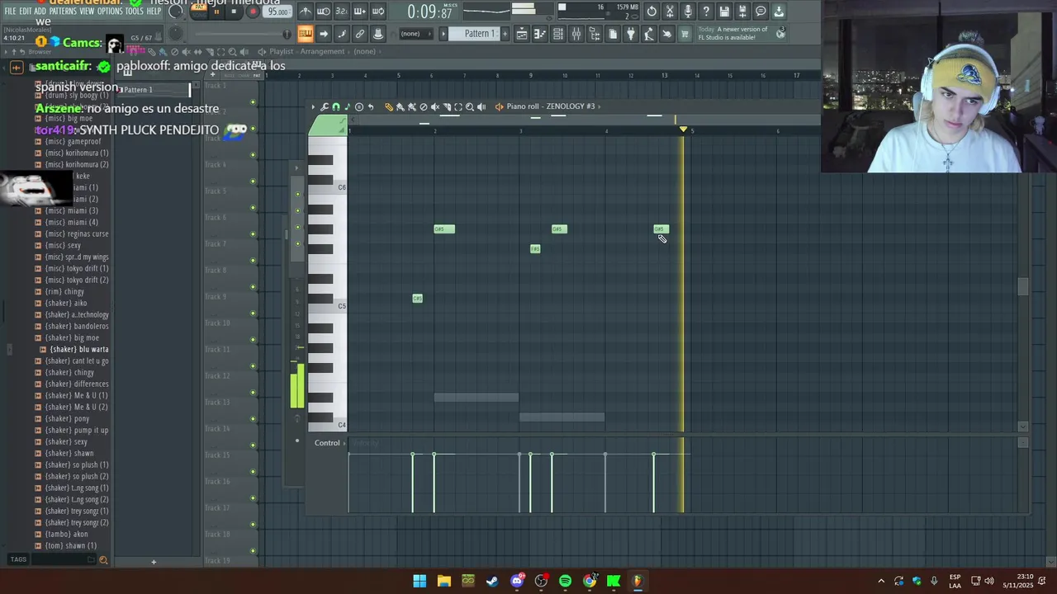Image resolution: width=1057 pixels, height=594 pixels.
Task: Select browser item {shaker} blu warta
Action: (79, 349)
